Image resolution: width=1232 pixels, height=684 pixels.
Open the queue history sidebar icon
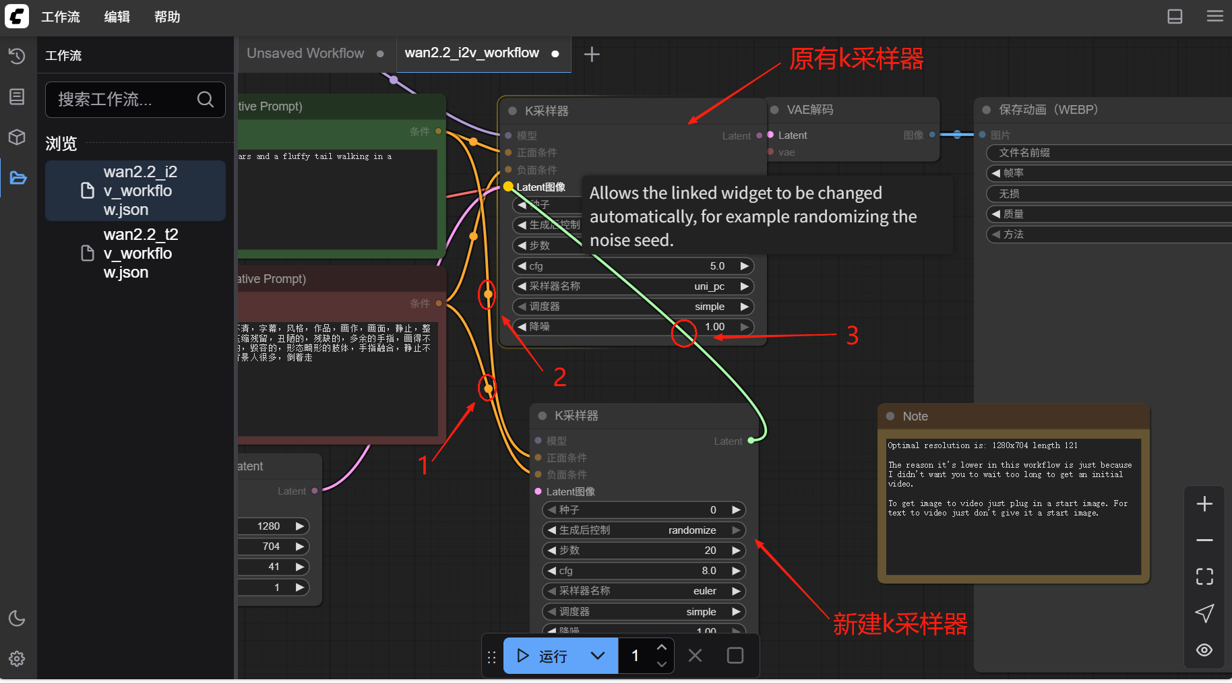tap(17, 56)
